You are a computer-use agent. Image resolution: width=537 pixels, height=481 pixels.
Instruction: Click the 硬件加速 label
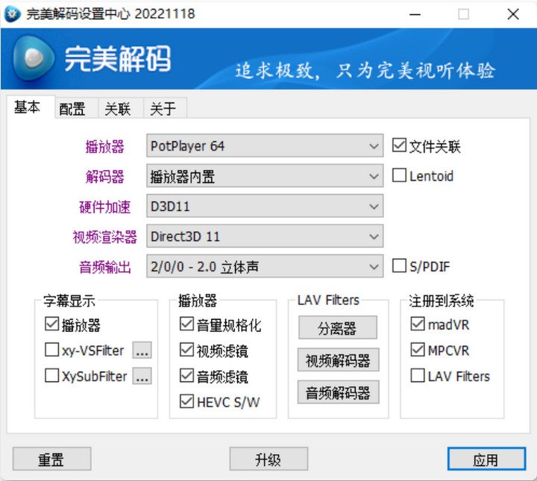click(x=105, y=207)
